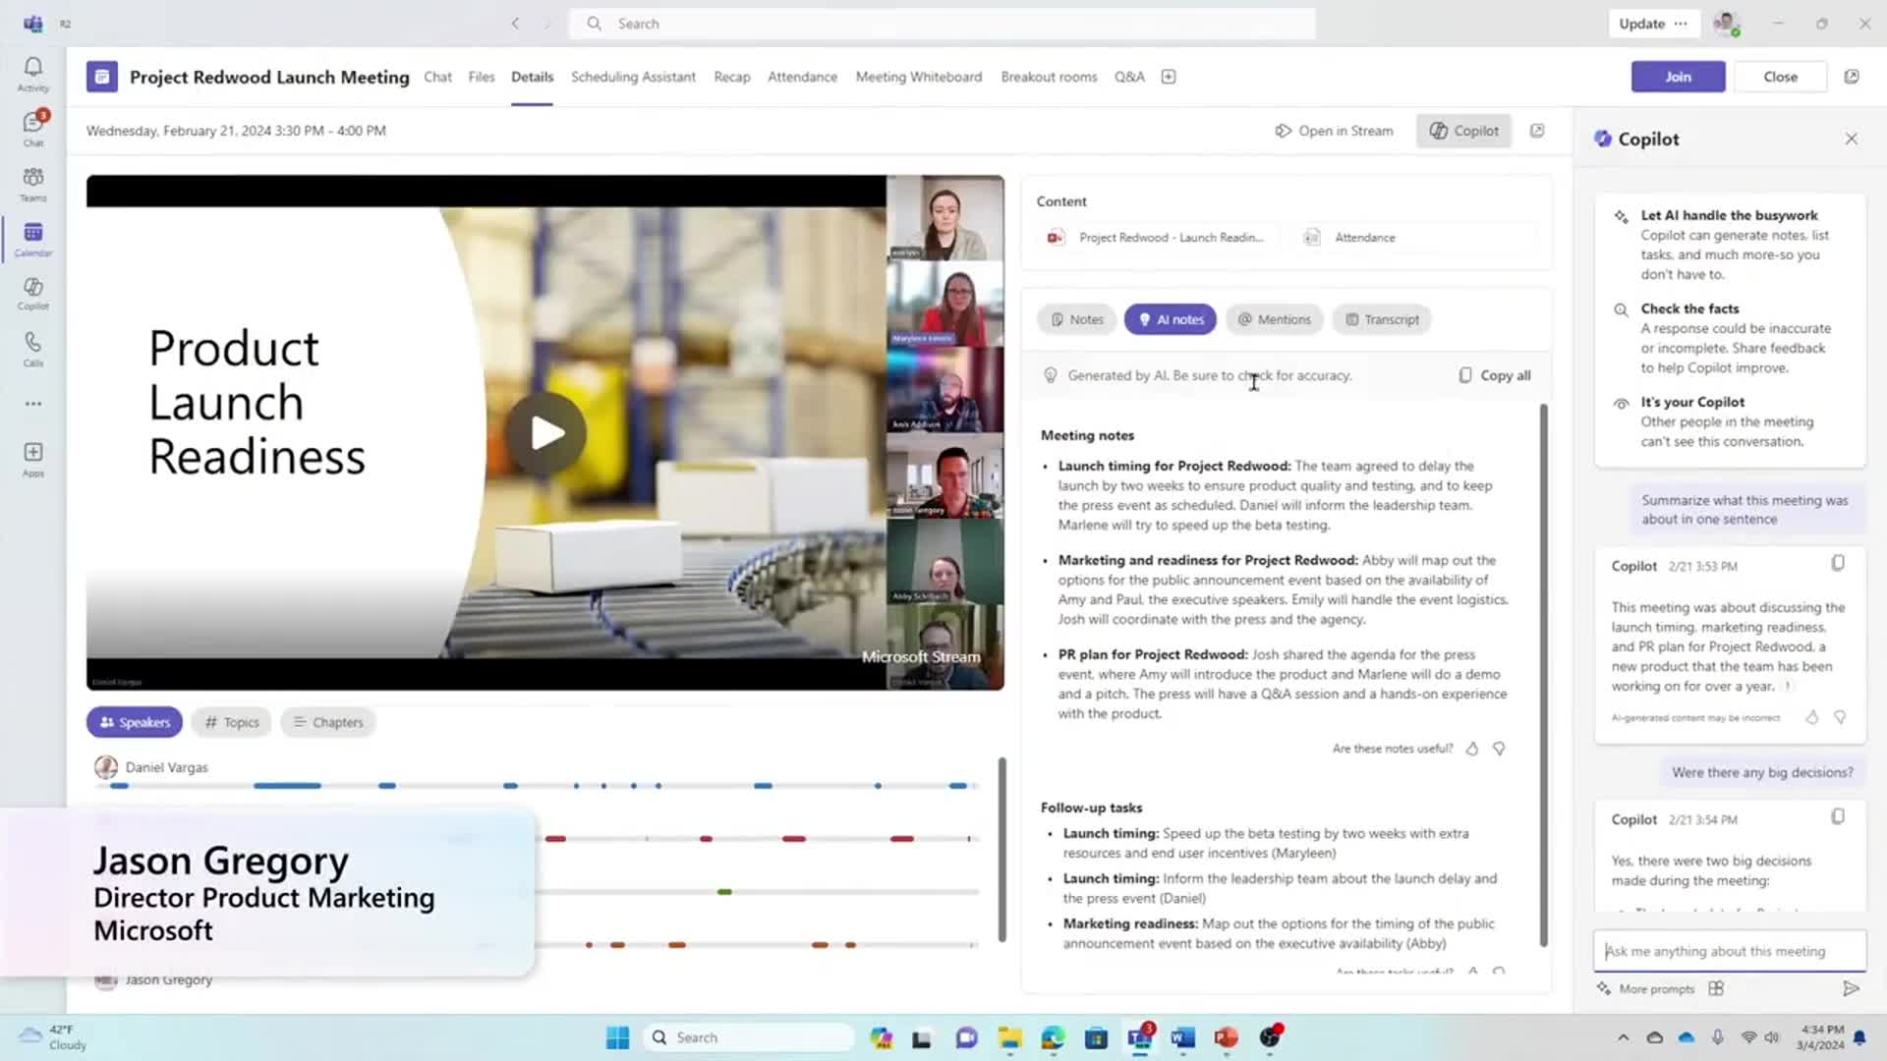Show the Chapters view

click(327, 722)
